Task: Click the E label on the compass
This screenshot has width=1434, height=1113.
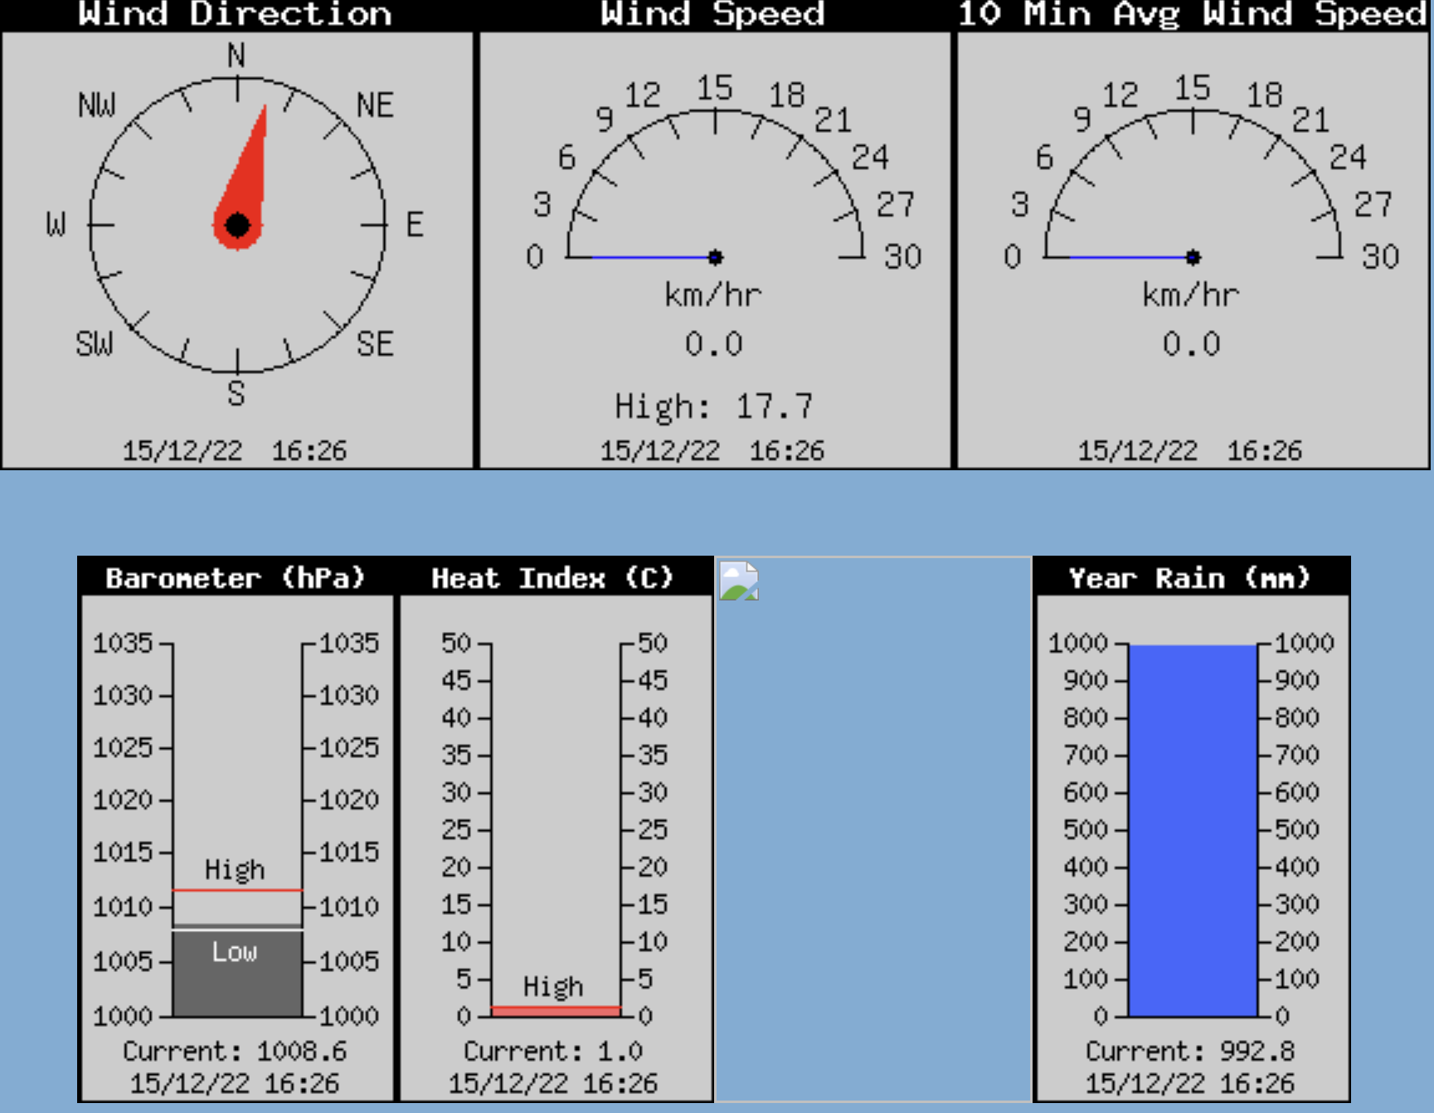Action: [415, 225]
